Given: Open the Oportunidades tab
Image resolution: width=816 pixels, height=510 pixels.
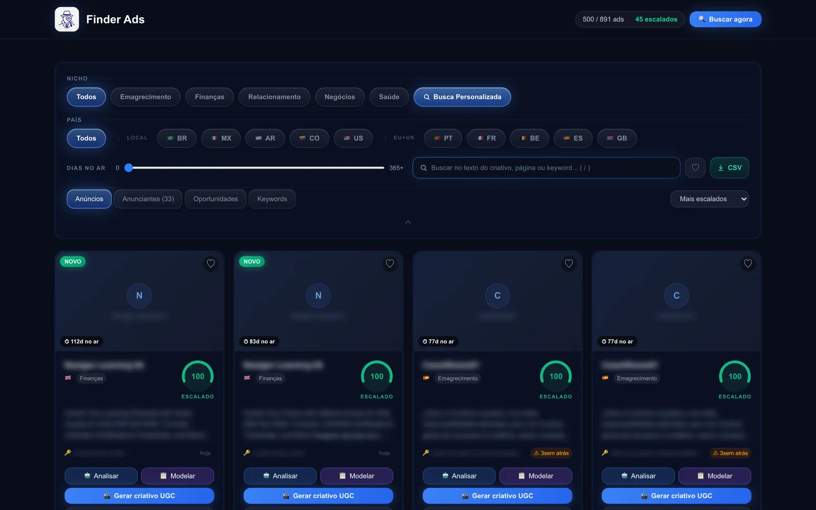Looking at the screenshot, I should pyautogui.click(x=216, y=199).
